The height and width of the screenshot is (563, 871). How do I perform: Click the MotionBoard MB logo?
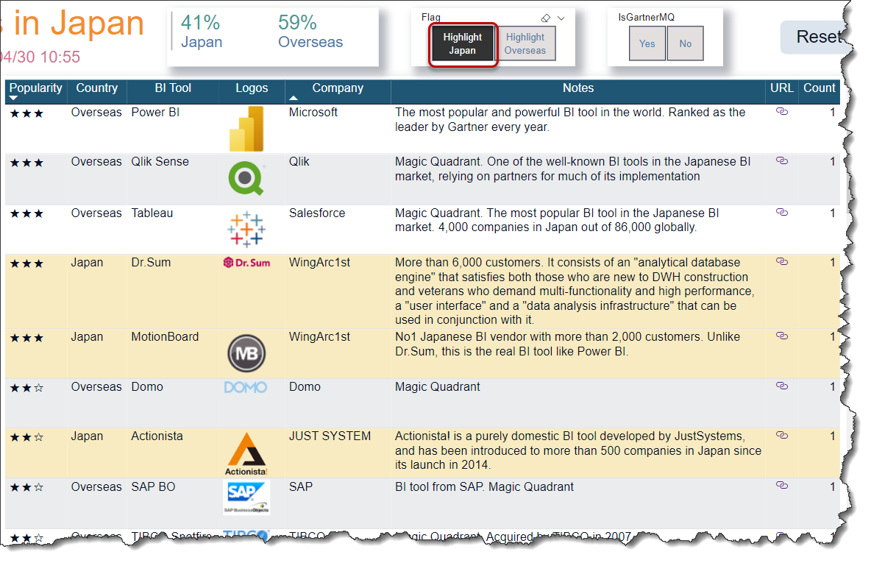pos(246,353)
